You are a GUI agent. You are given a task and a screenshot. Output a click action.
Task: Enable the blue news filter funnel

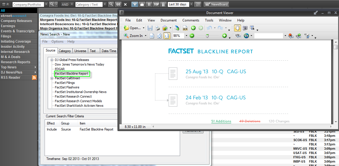135,4
